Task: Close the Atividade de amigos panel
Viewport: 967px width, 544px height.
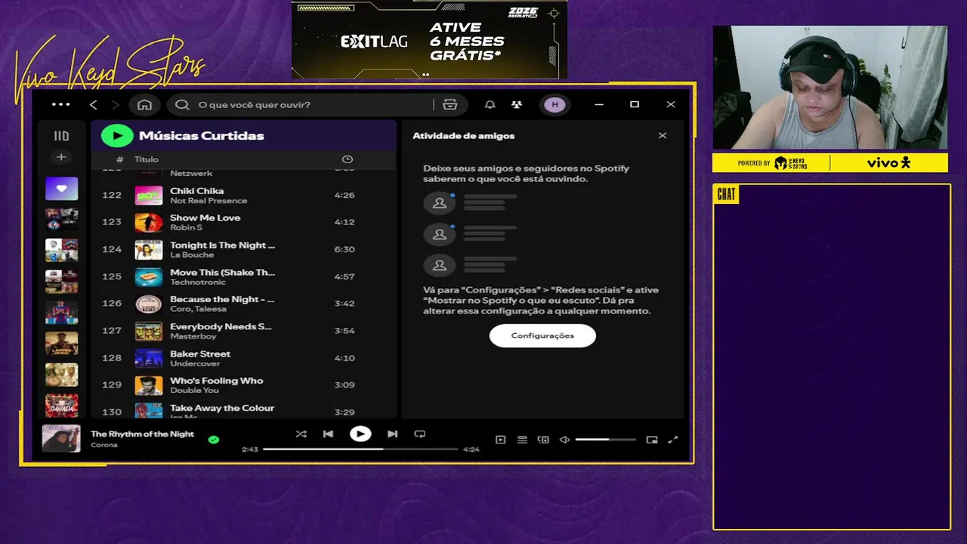Action: coord(663,135)
